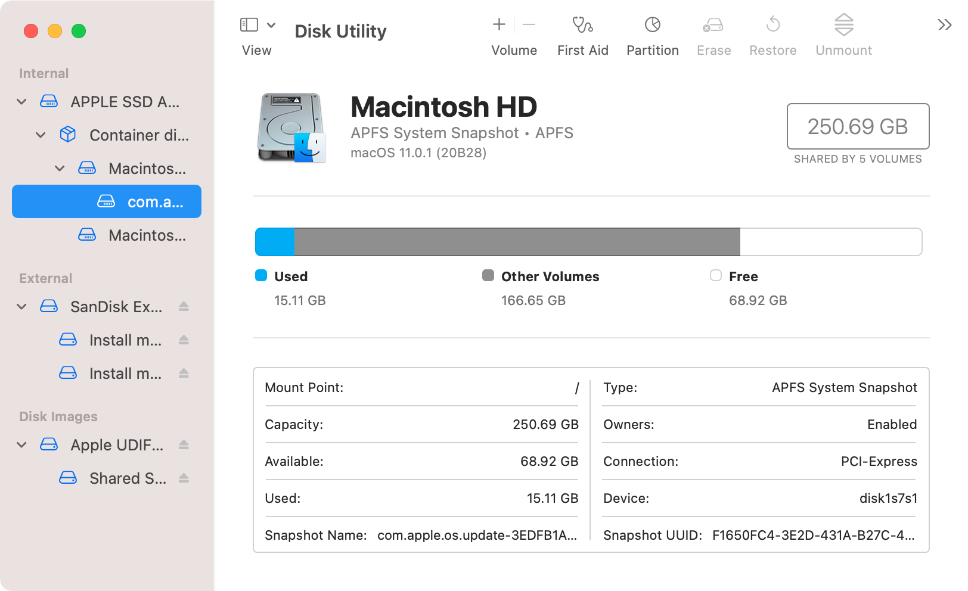Click the Partition label
The width and height of the screenshot is (968, 591).
[x=653, y=51]
